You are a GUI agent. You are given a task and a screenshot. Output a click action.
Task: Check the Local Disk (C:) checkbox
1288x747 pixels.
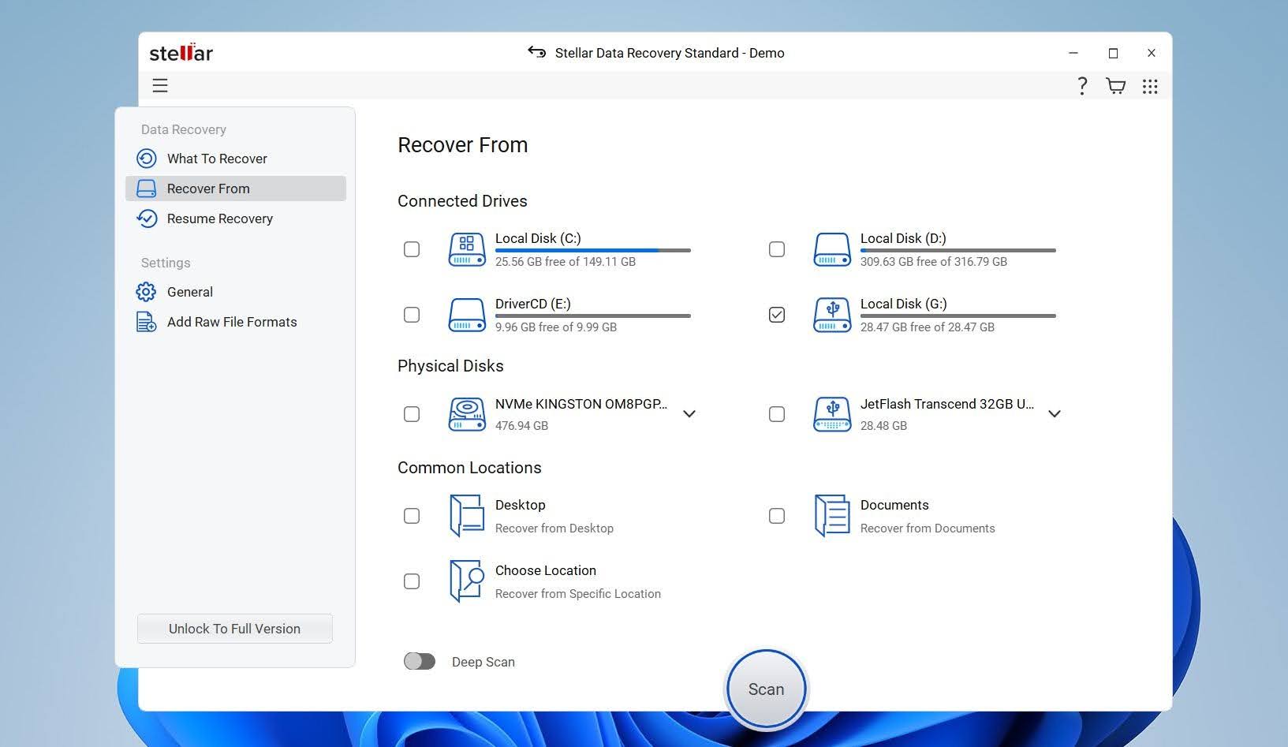412,249
